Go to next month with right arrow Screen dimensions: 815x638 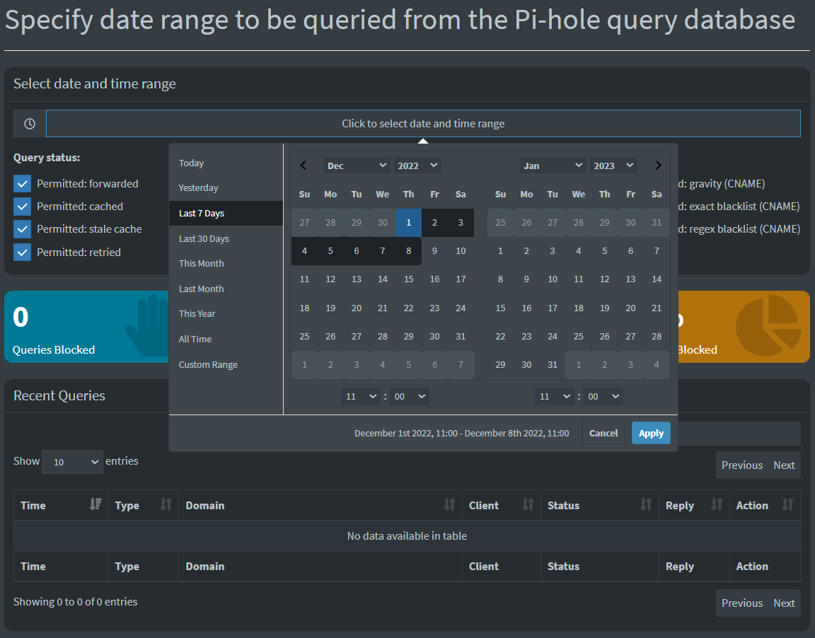point(658,166)
